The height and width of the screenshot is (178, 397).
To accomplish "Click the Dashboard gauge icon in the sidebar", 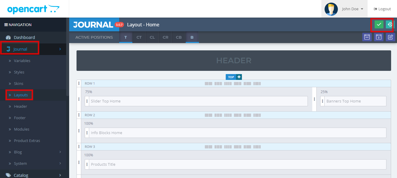I will (8, 37).
